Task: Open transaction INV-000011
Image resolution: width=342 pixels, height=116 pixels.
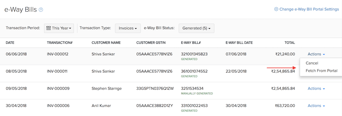Action: pos(57,71)
